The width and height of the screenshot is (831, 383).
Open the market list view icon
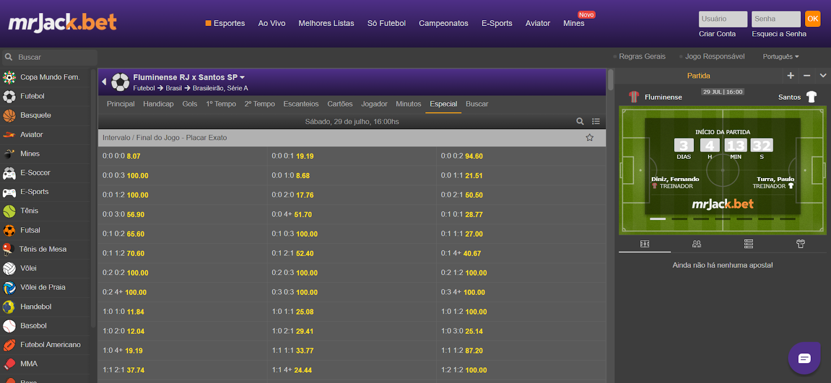tap(596, 121)
